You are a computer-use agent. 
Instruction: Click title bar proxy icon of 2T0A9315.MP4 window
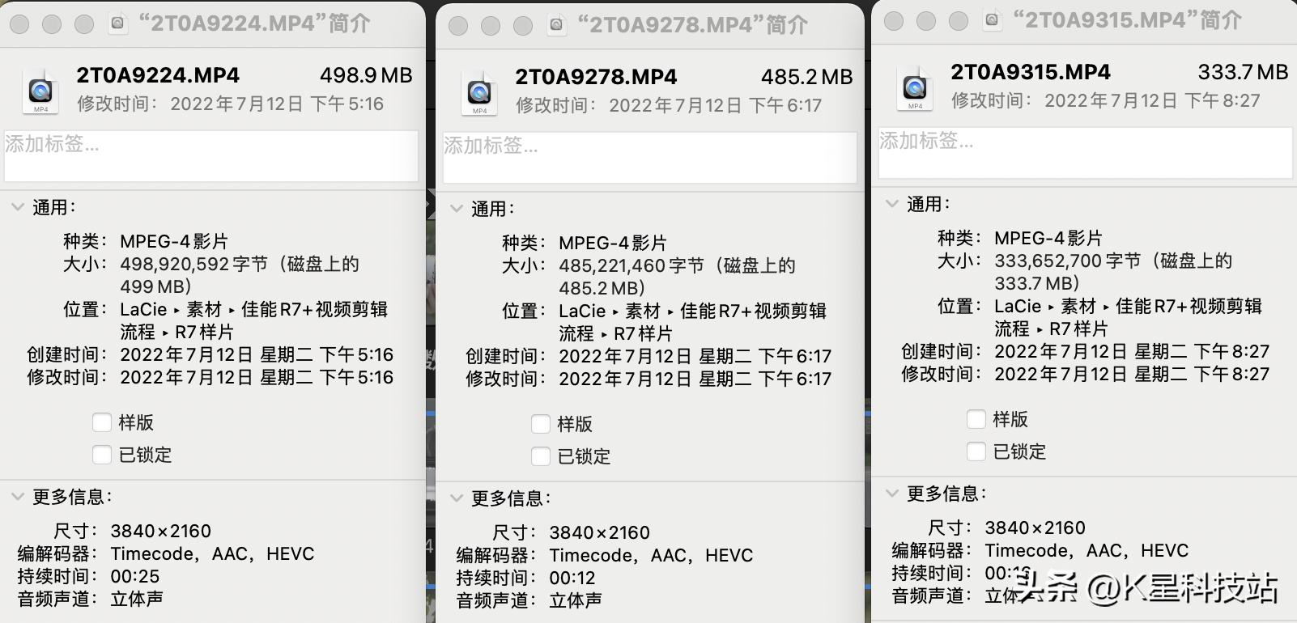tap(993, 21)
